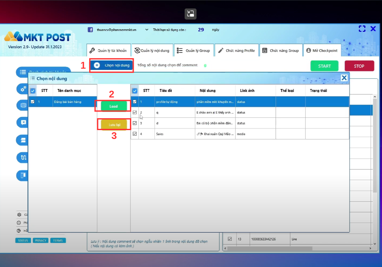Uncheck the profile tự động row checkbox
Viewport: 382px width, 267px height.
[135, 102]
